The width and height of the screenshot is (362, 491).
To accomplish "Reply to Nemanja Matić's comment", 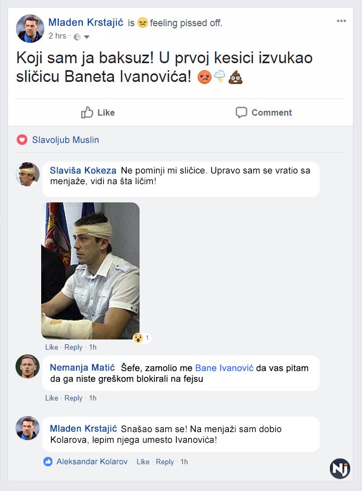I will coord(73,398).
